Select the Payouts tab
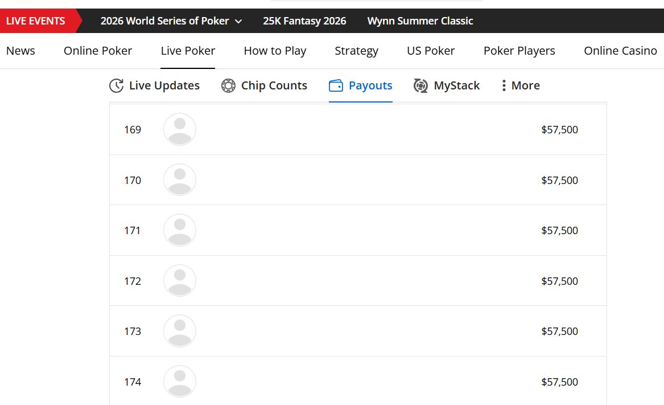The width and height of the screenshot is (664, 405). point(360,85)
